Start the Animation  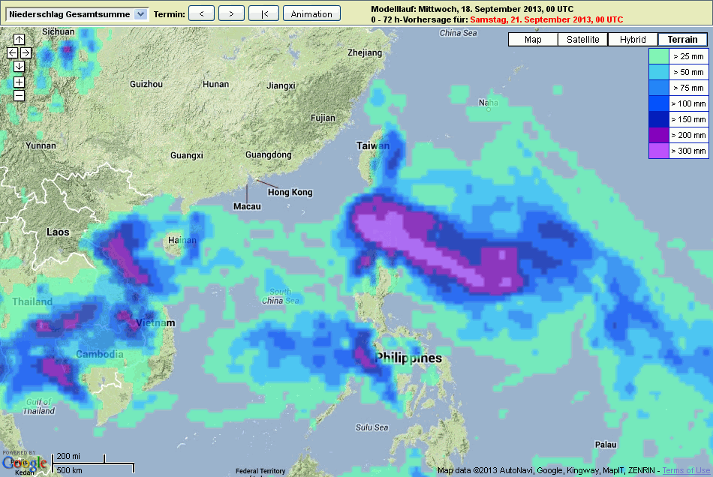[x=311, y=13]
